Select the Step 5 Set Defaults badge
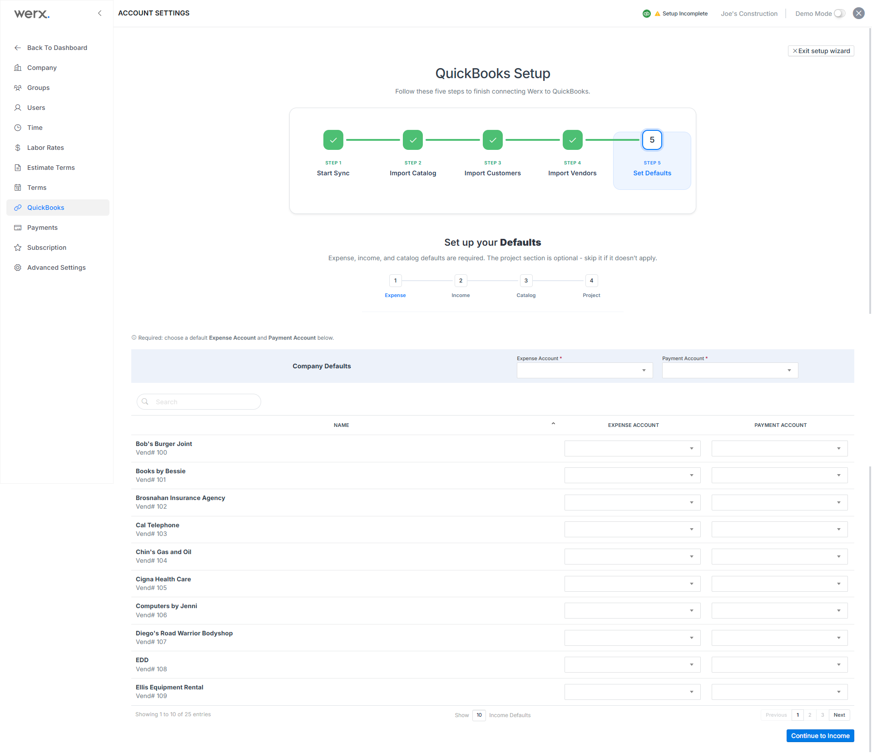872x753 pixels. click(x=652, y=140)
